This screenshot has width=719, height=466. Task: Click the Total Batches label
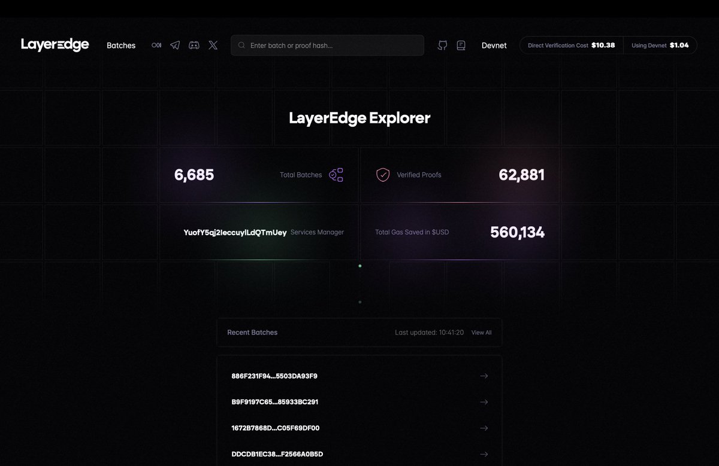(301, 175)
